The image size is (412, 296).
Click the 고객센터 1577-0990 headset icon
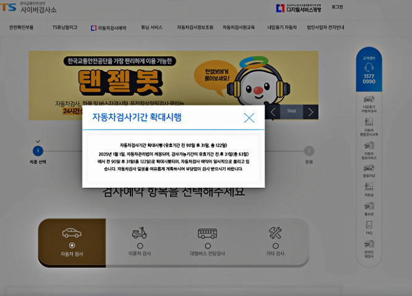point(369,67)
